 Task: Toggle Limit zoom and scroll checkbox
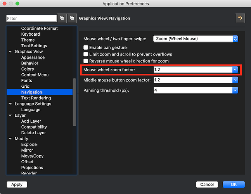pyautogui.click(x=86, y=54)
